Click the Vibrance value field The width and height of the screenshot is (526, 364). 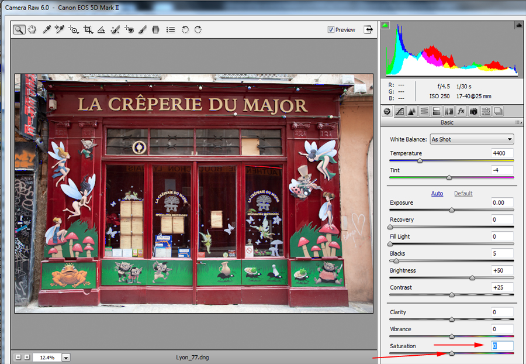tap(502, 329)
